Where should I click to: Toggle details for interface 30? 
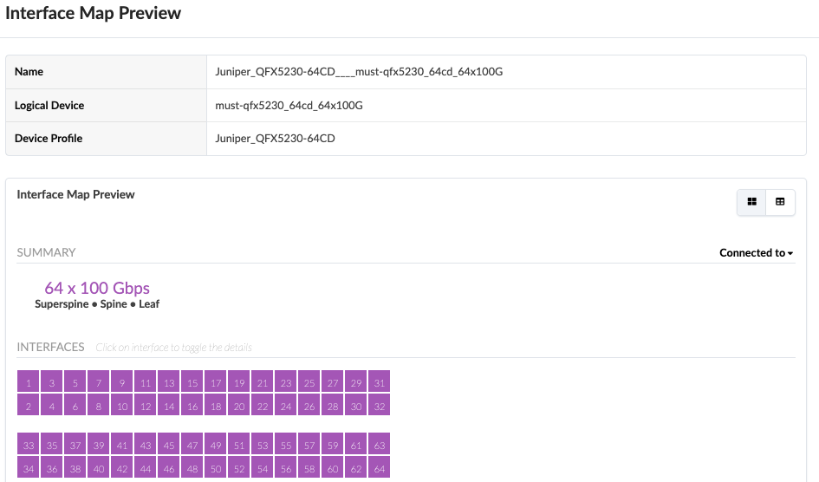tap(355, 405)
